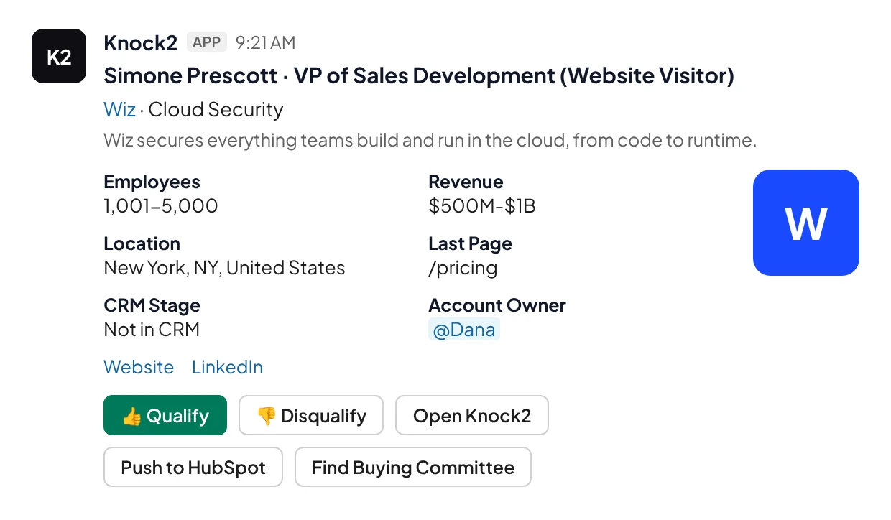Select the CRM Stage field label
The image size is (891, 520).
coord(152,306)
